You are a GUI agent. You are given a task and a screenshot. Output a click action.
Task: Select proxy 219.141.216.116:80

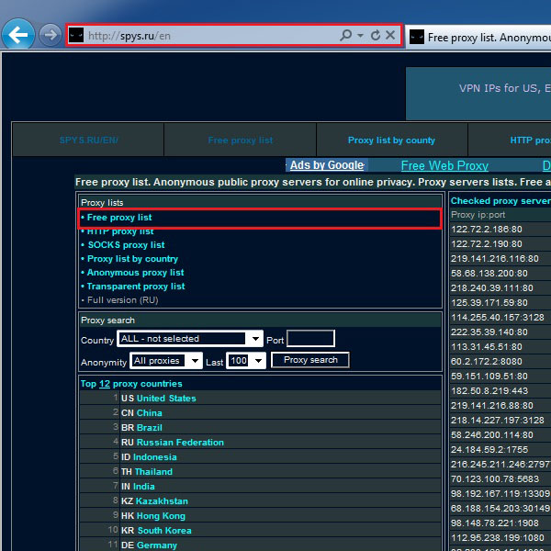(495, 259)
